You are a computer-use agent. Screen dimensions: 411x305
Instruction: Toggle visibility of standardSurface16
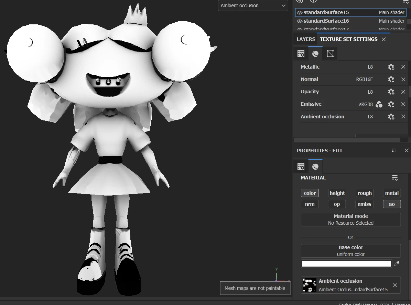(299, 21)
